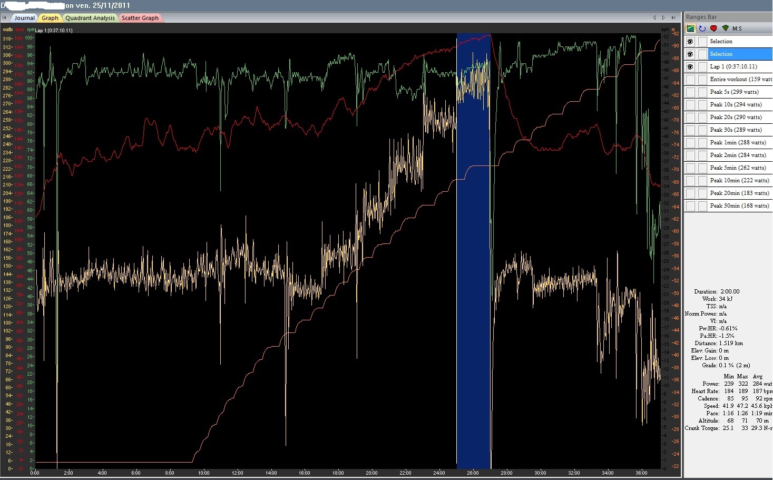Click the Pw:HR -0.61% statistic

coord(718,328)
